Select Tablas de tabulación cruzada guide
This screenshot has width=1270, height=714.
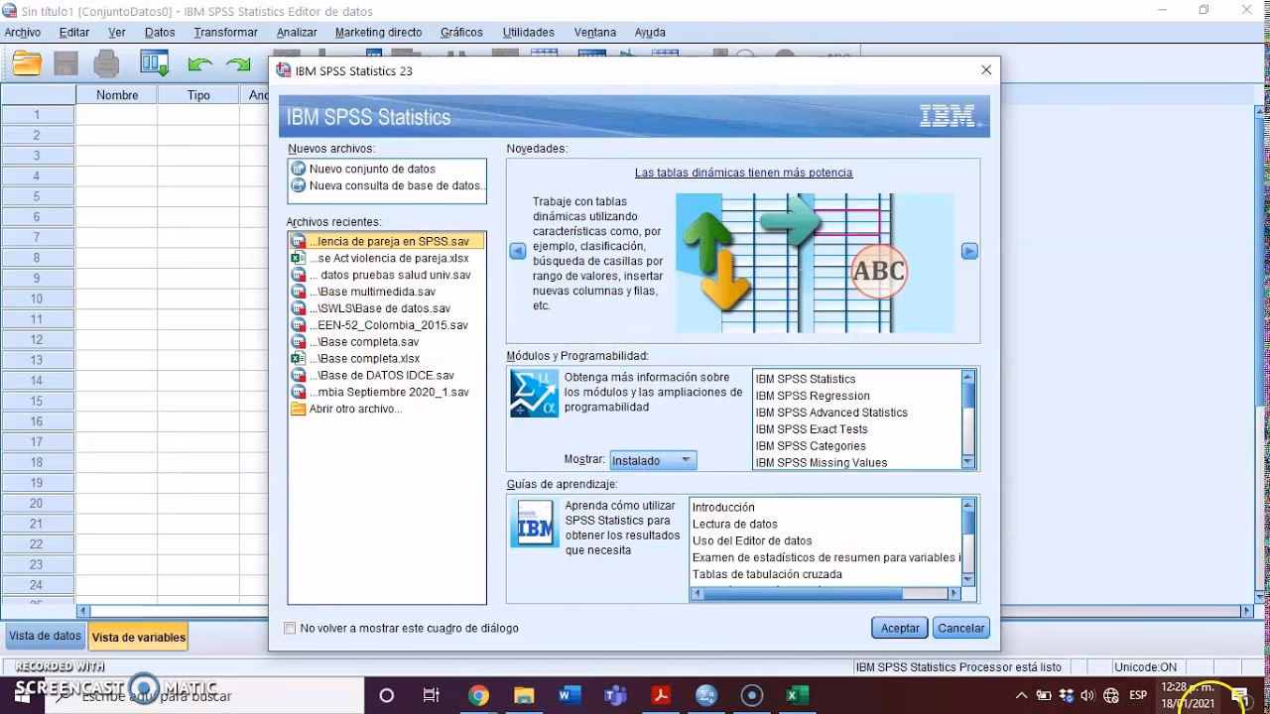click(x=767, y=575)
